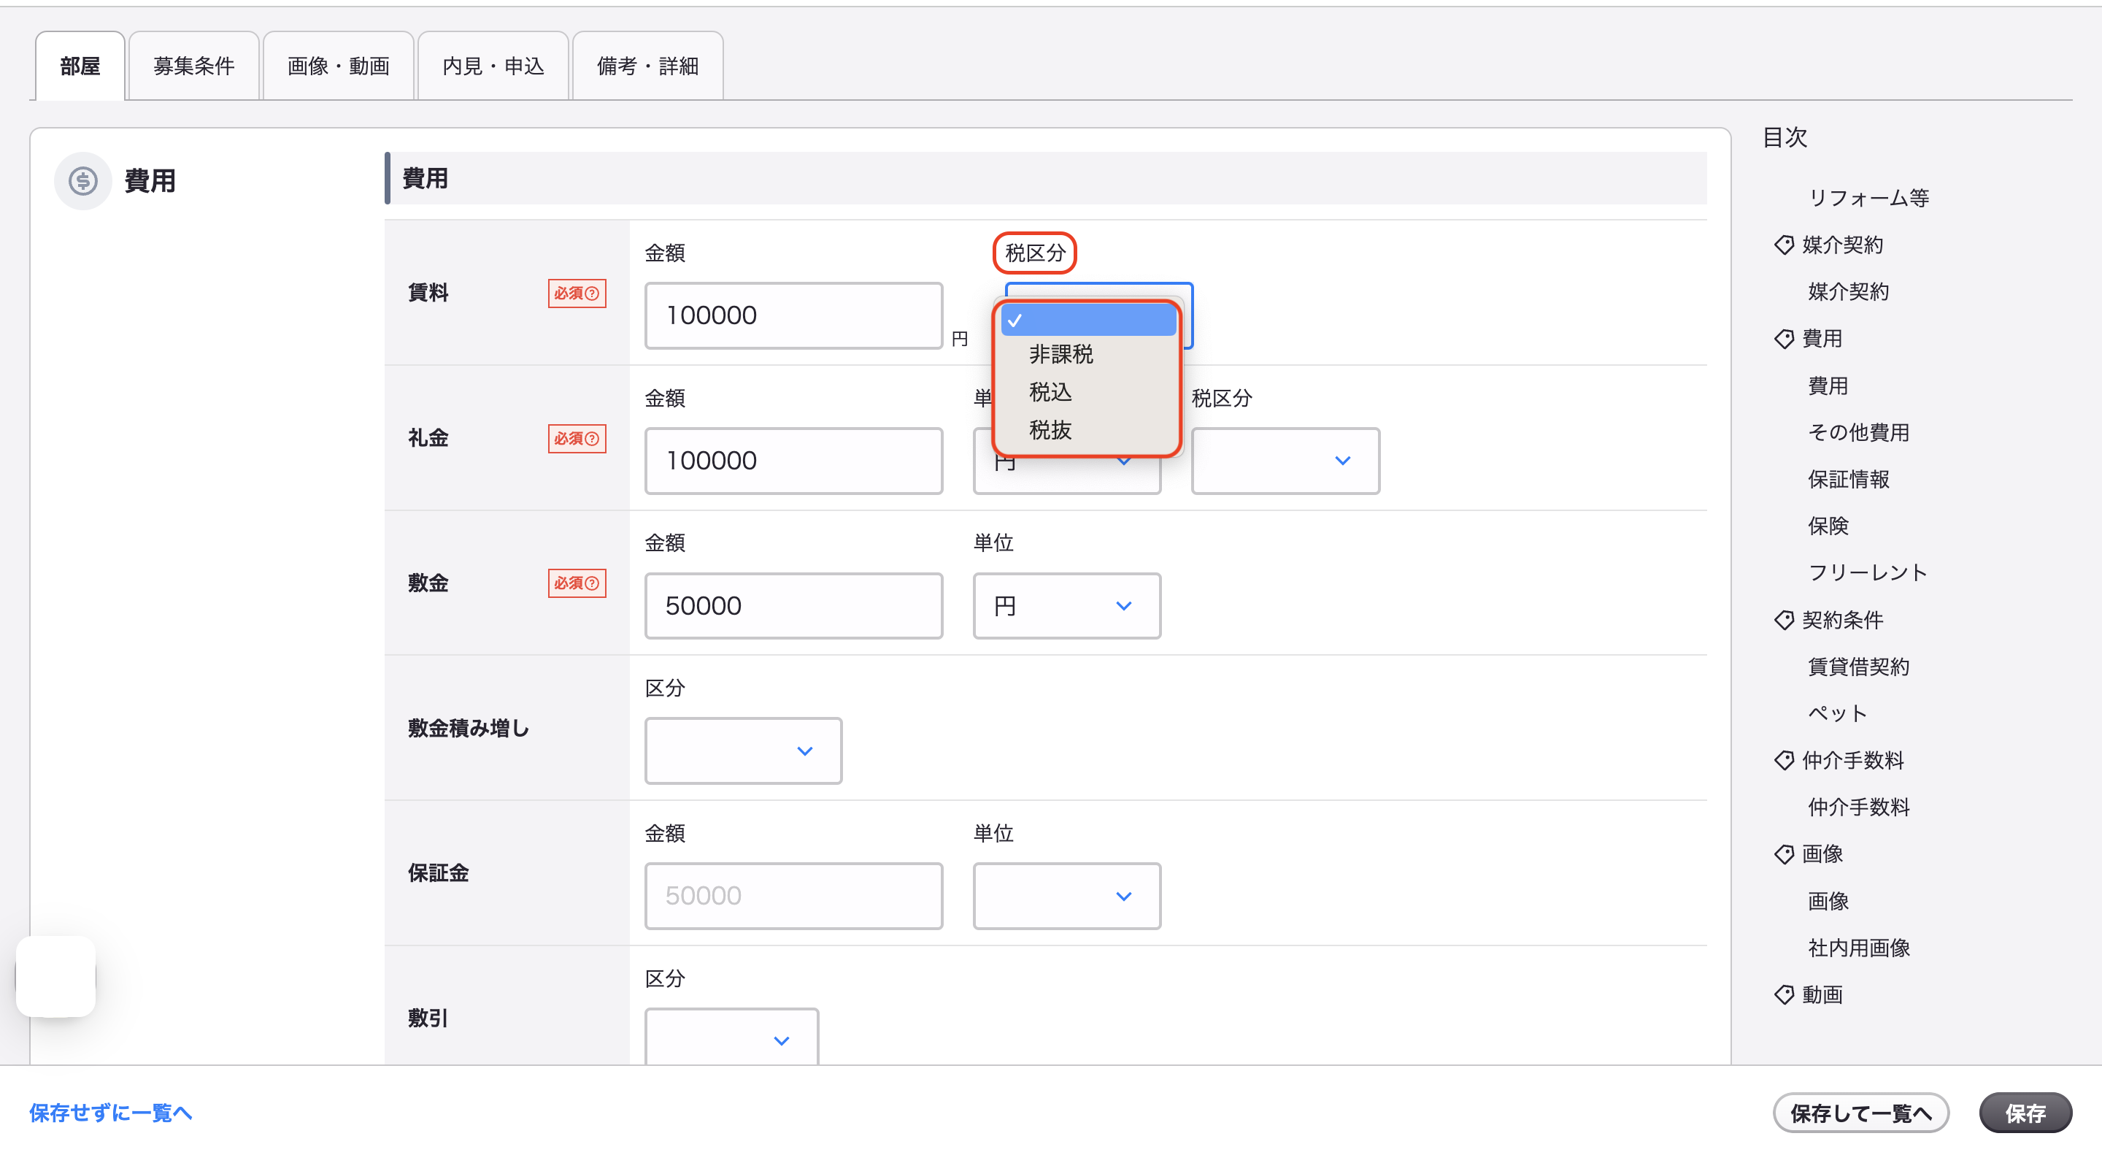This screenshot has height=1155, width=2102.
Task: Click the help icon on 賃料 必須 badge
Action: click(x=593, y=293)
